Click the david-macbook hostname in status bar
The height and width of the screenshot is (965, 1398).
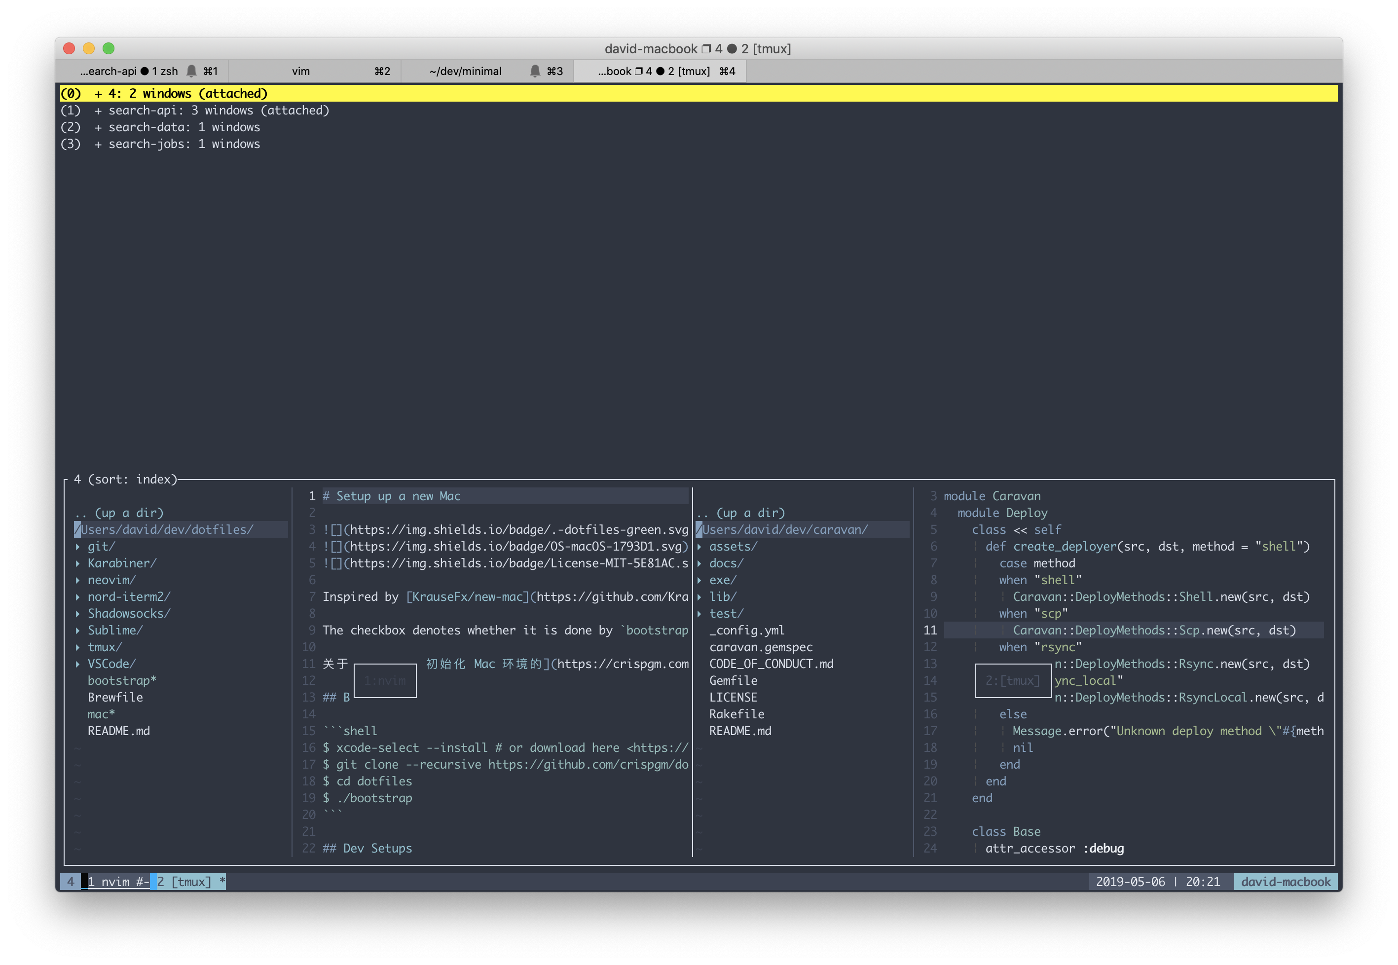tap(1286, 882)
